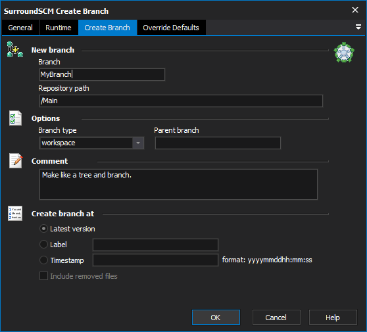Switch to the General tab
This screenshot has height=332, width=367.
pos(20,28)
